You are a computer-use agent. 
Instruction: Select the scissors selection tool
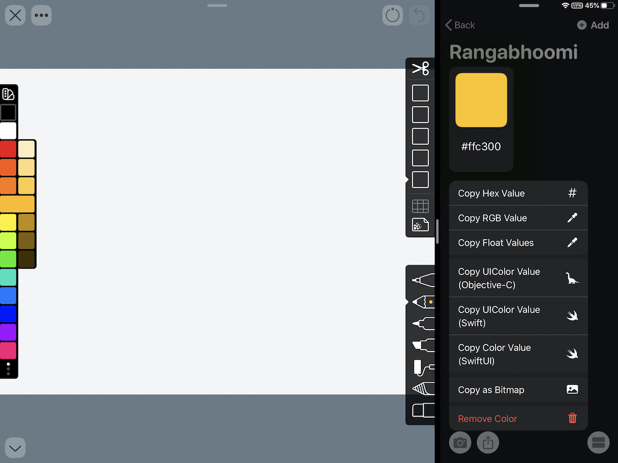(420, 68)
